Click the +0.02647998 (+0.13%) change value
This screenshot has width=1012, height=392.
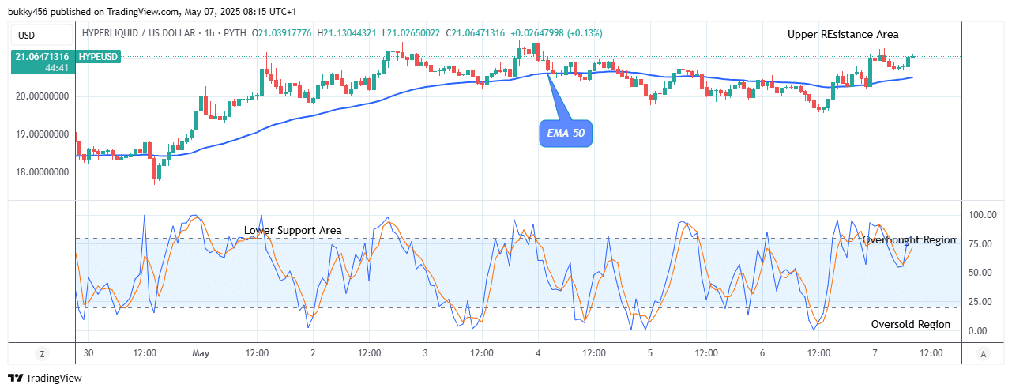[x=556, y=32]
